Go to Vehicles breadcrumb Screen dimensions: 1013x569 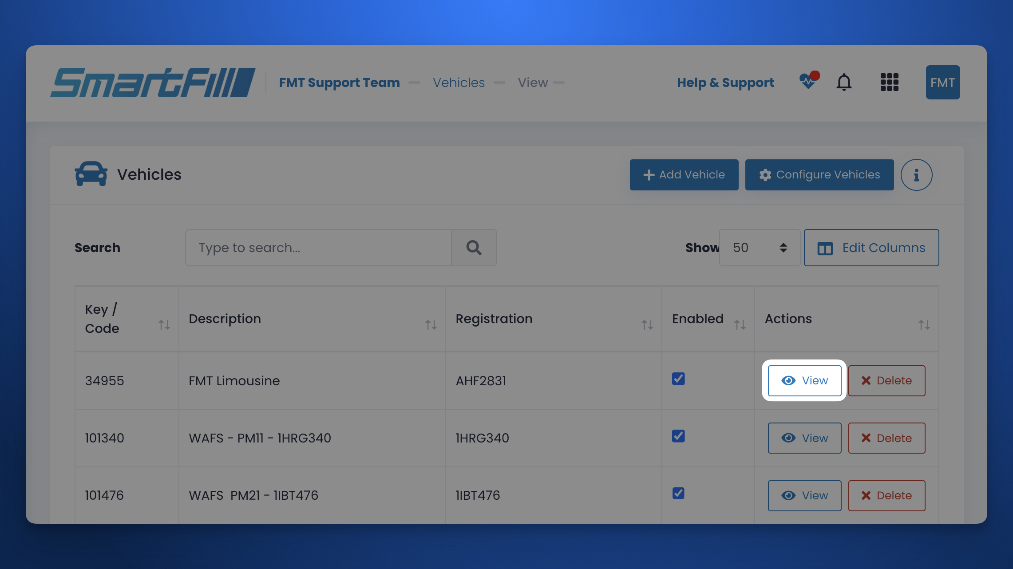[459, 83]
